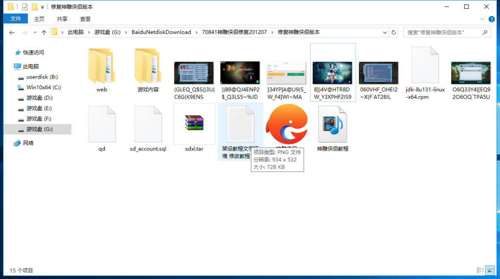Screen dimensions: 500x279
Task: Select the ]34YP]A@U9 image thumbnail
Action: click(286, 73)
